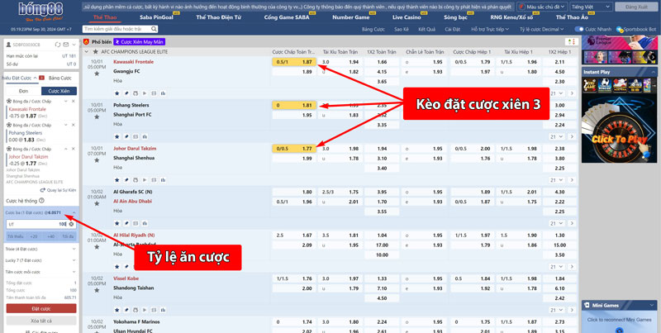Collapse the Mini Games panel
This screenshot has height=333, width=661.
click(652, 306)
